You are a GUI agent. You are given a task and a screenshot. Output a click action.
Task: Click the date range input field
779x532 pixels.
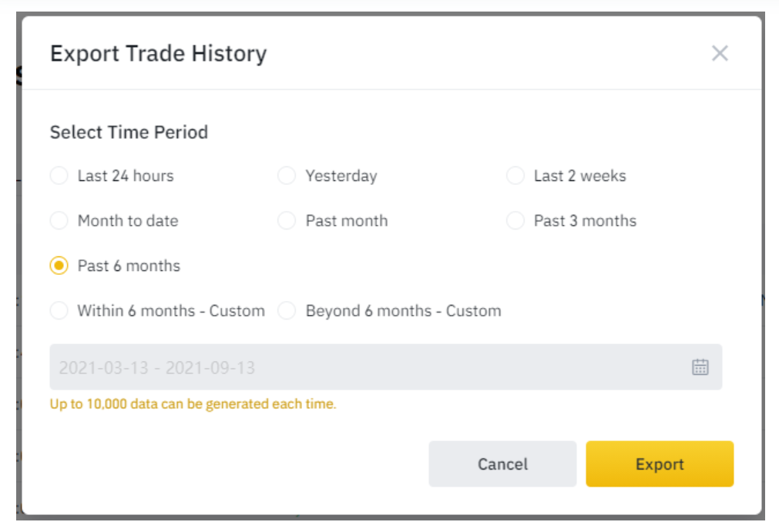pos(385,367)
